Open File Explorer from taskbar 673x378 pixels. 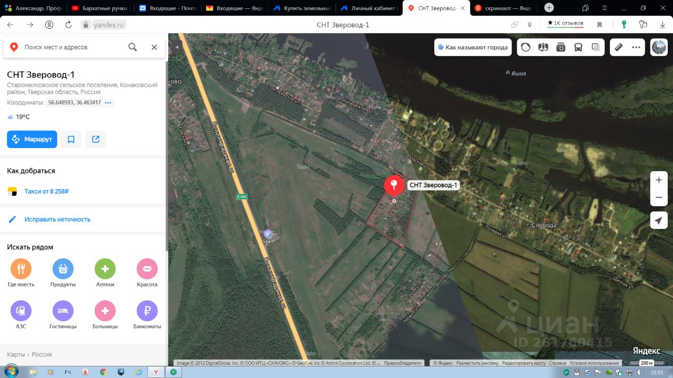pos(33,372)
